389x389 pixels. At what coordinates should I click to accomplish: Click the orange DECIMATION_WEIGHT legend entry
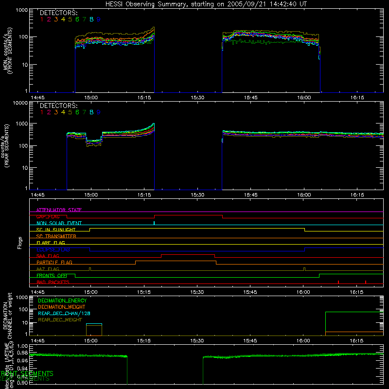(62, 307)
